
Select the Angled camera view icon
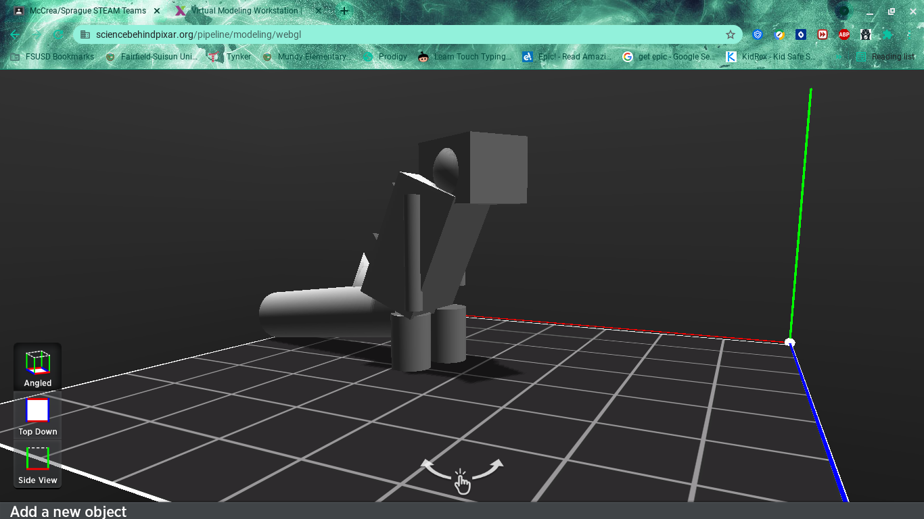coord(37,368)
